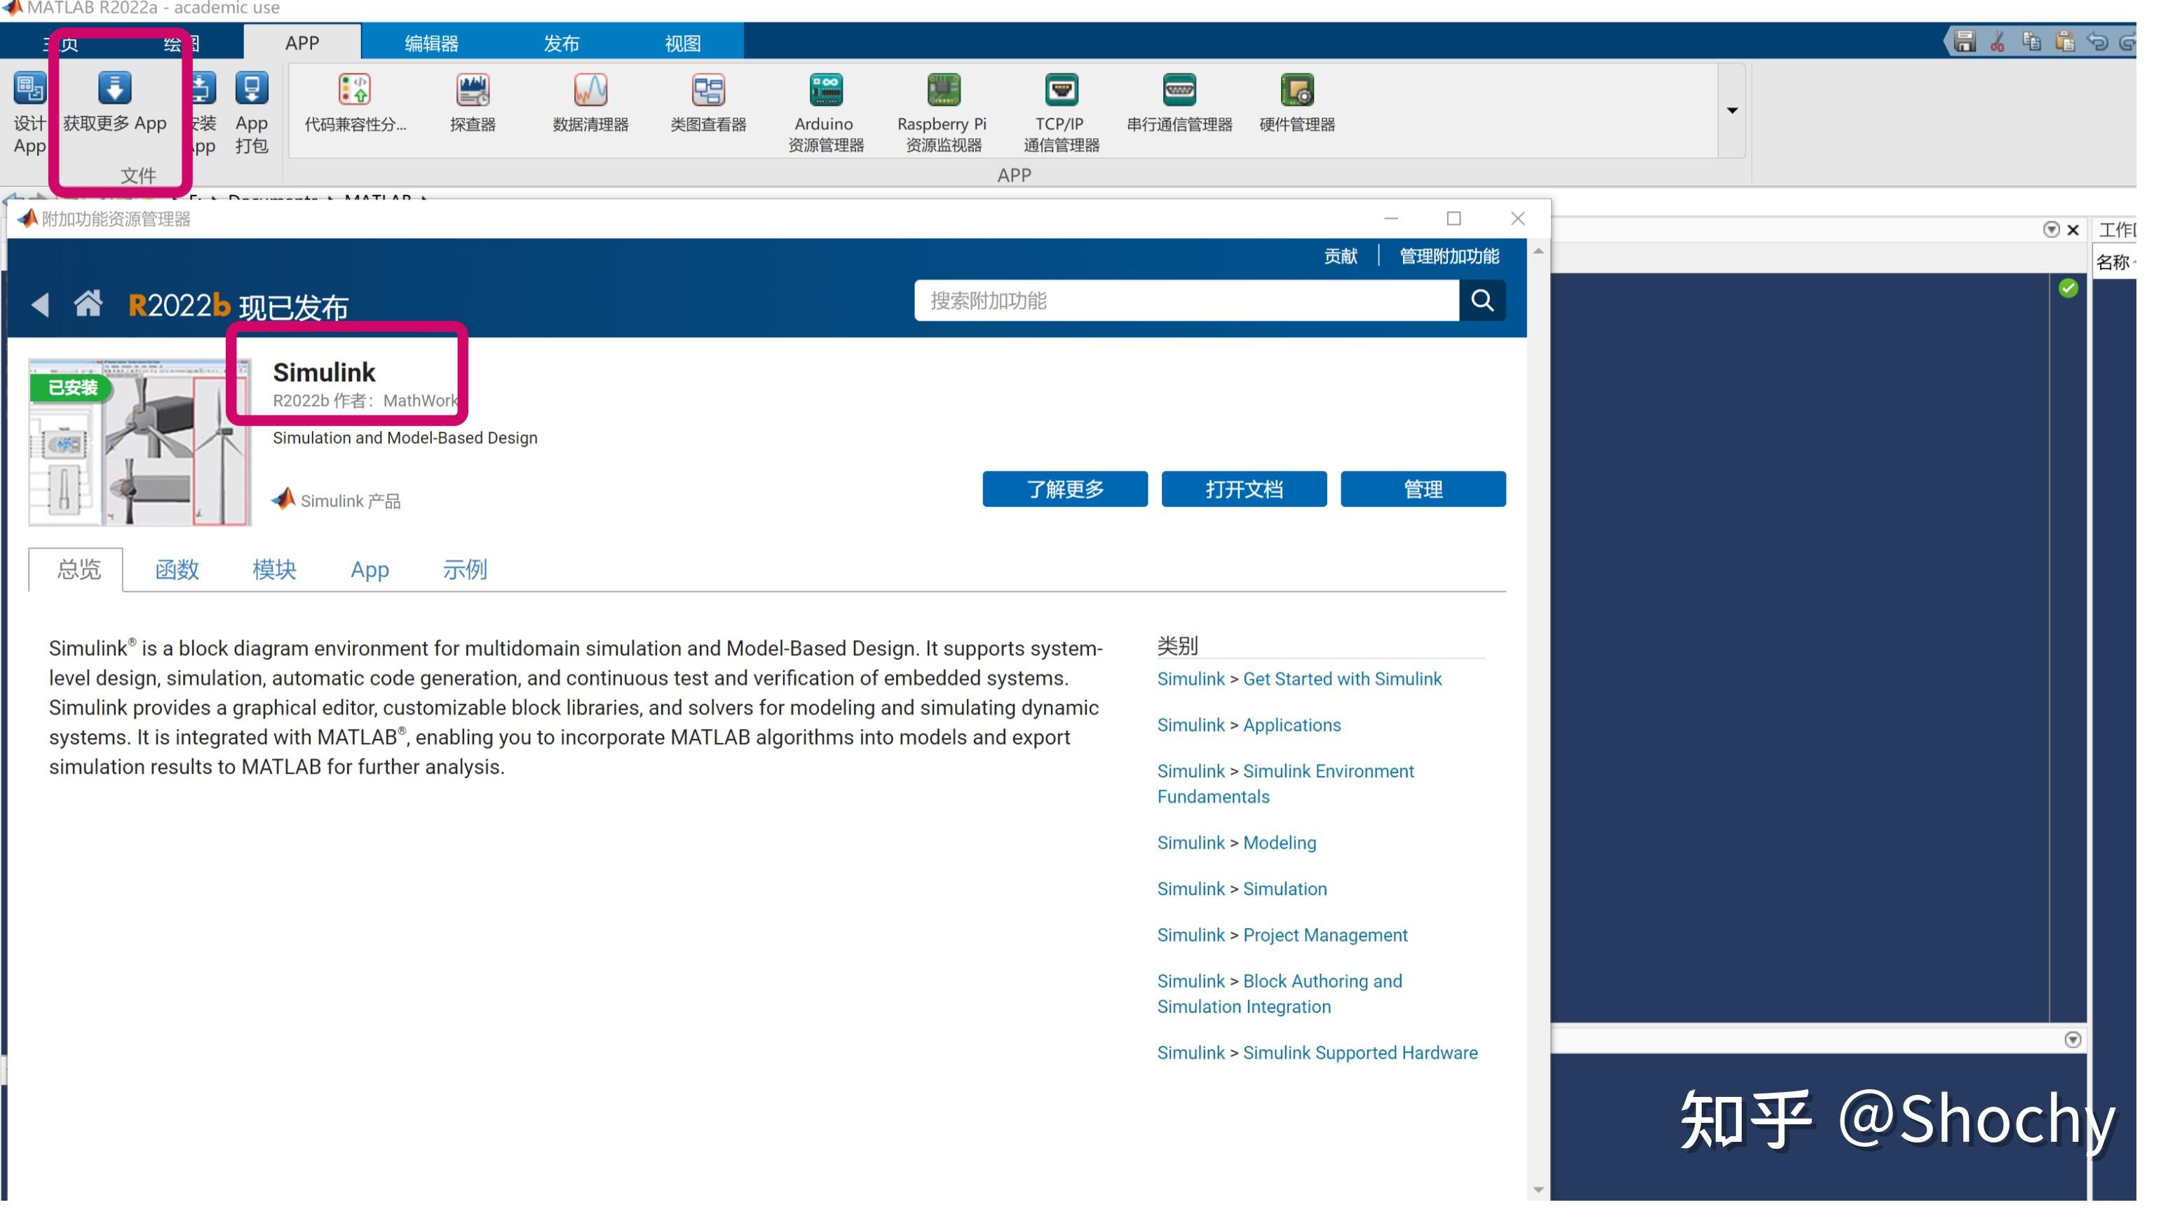Click the 管理附加功能 link
This screenshot has width=2175, height=1221.
pyautogui.click(x=1449, y=256)
